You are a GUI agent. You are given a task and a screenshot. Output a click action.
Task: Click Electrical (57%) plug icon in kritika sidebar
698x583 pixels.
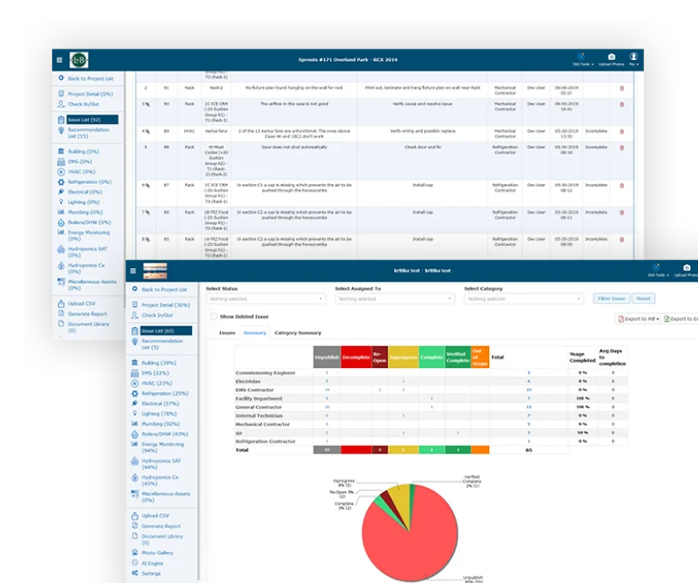(134, 403)
